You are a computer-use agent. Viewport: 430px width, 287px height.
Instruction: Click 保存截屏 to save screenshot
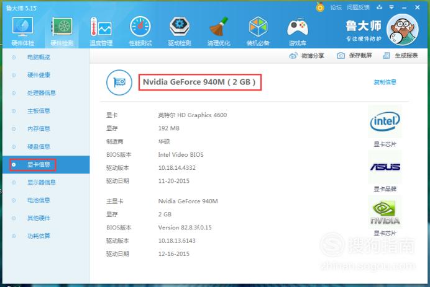(354, 56)
